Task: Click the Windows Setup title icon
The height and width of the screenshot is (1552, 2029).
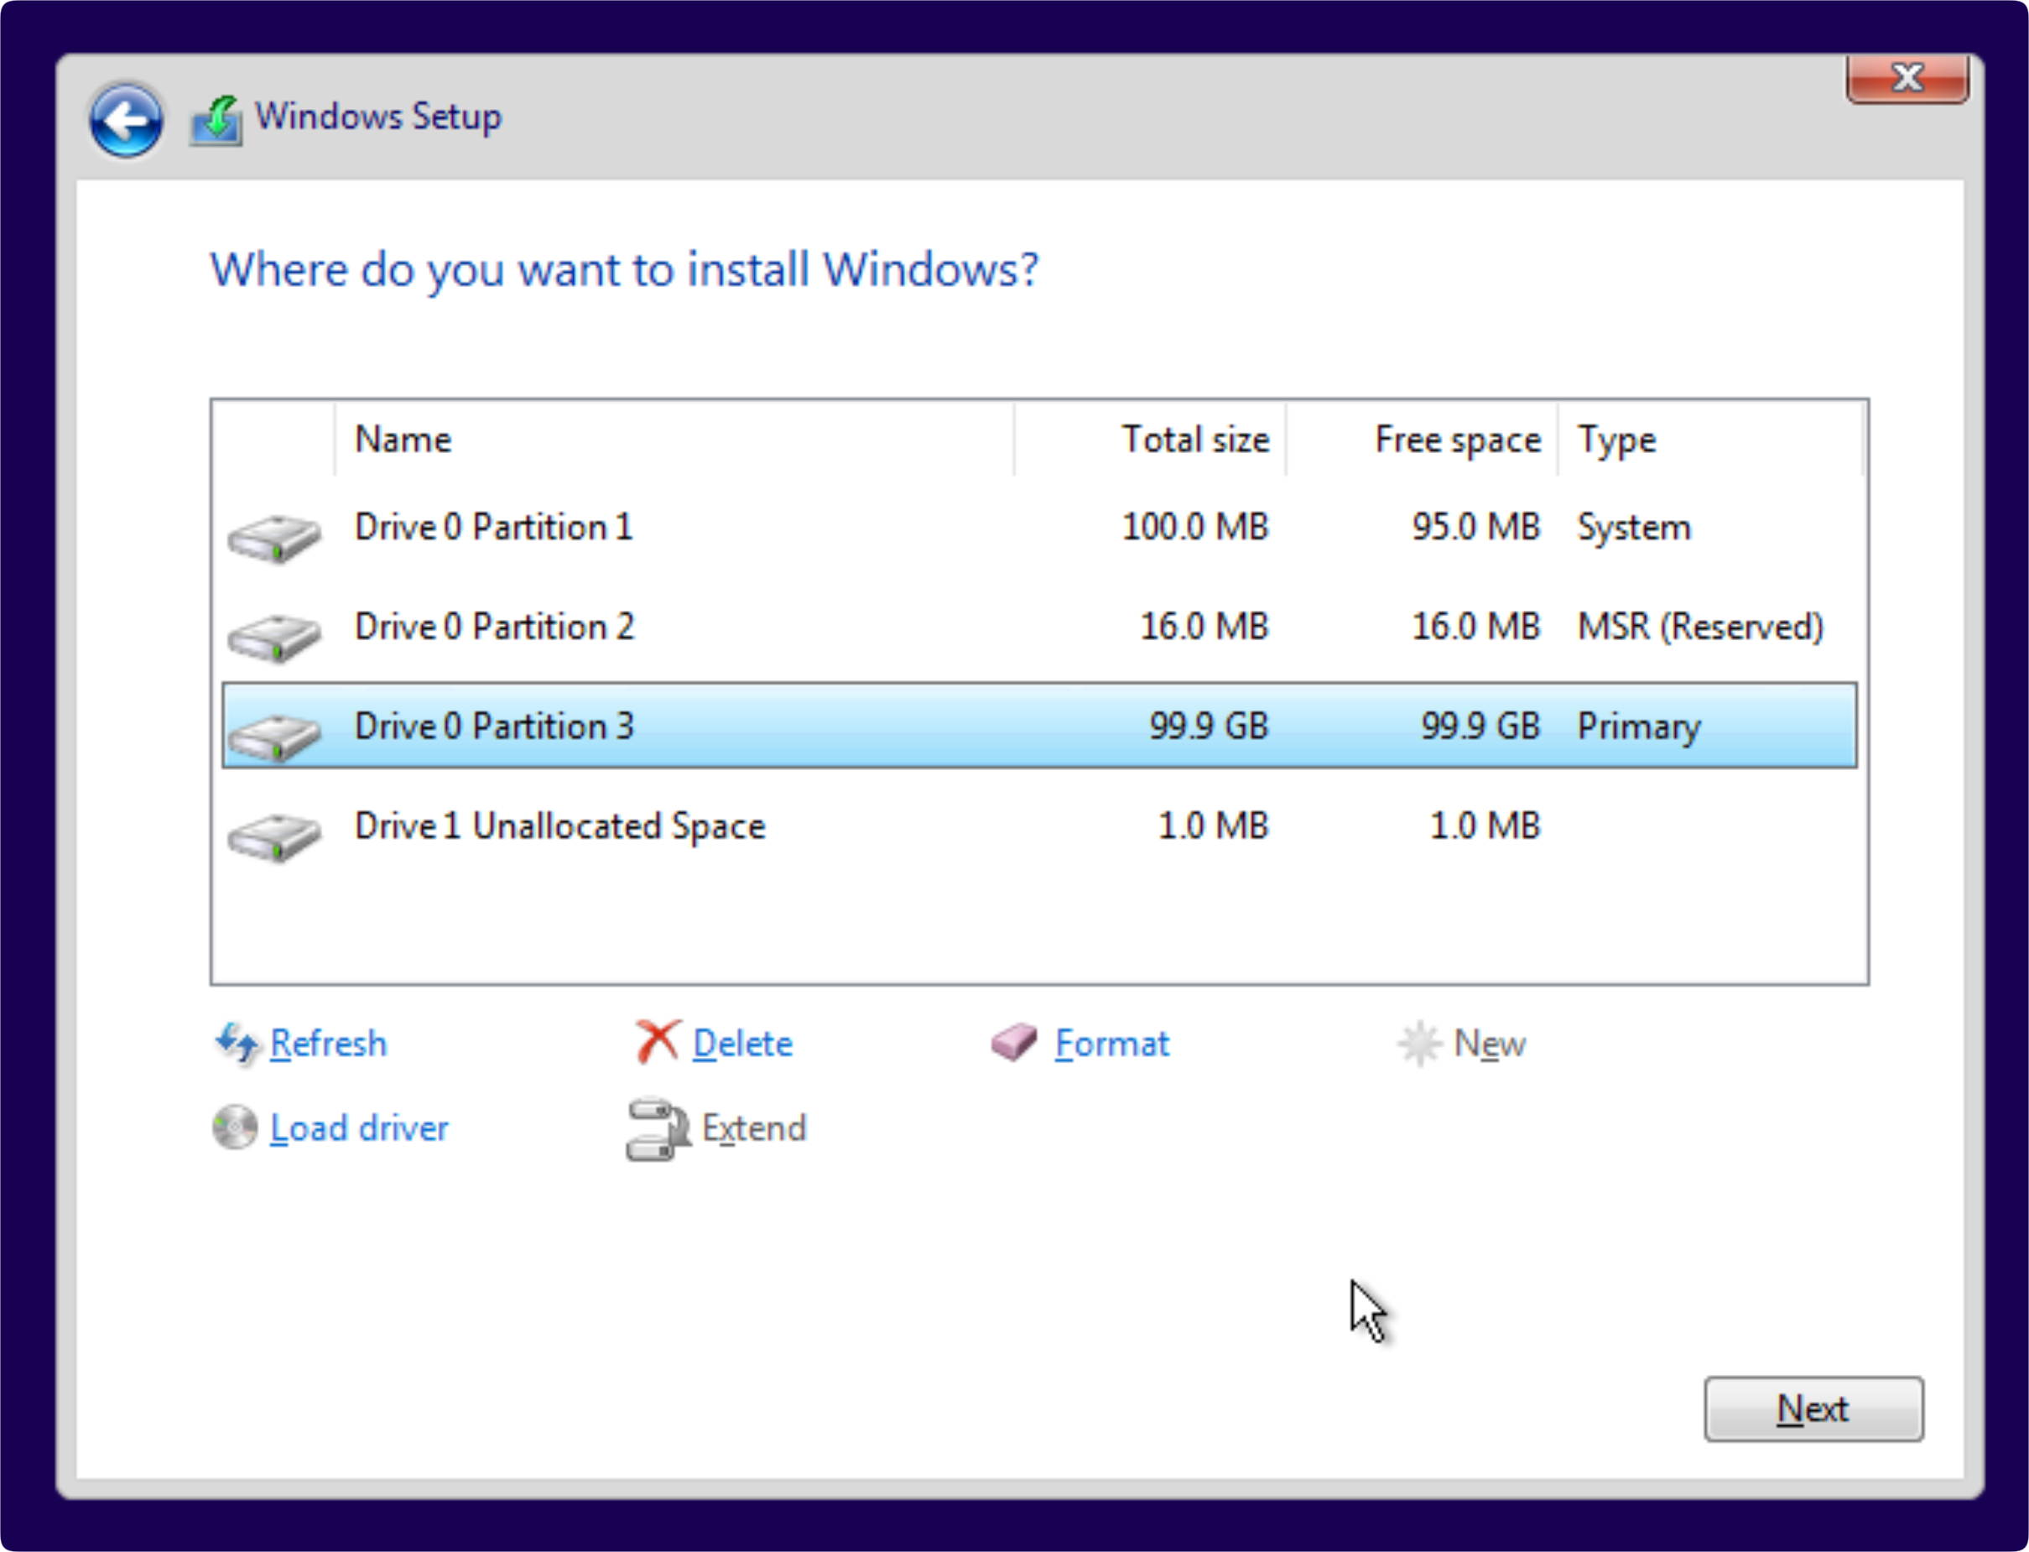Action: [217, 121]
